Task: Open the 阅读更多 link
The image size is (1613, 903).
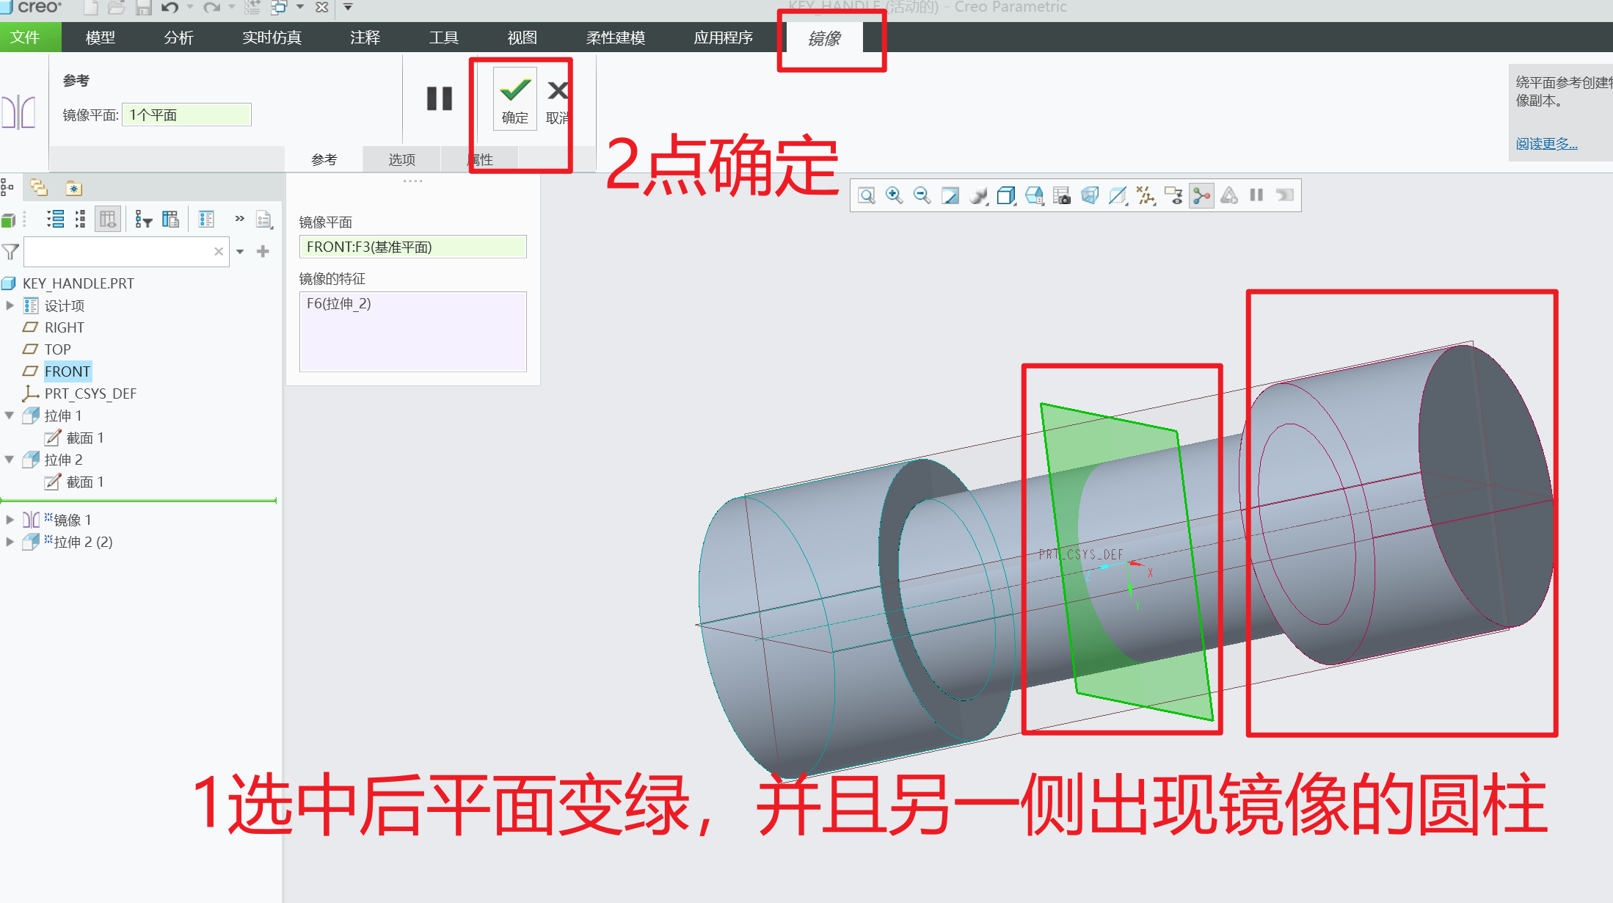Action: pos(1545,144)
